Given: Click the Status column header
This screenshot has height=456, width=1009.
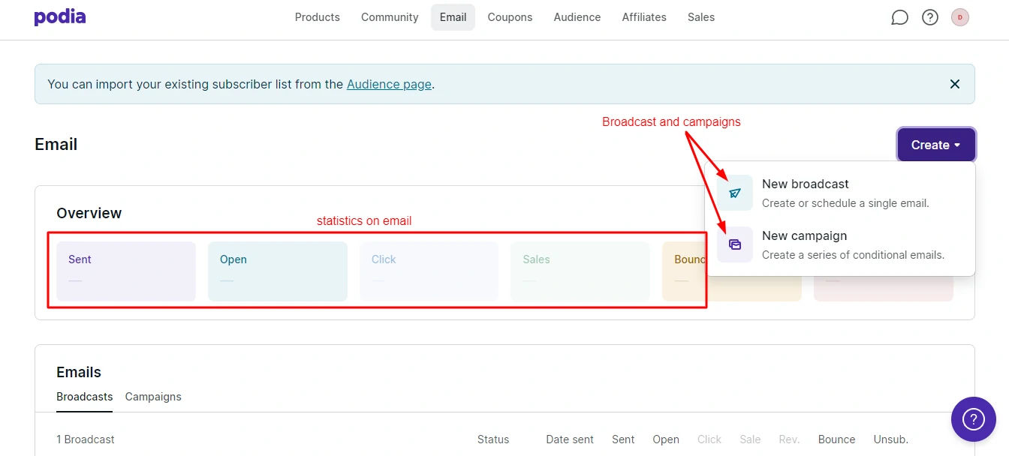Looking at the screenshot, I should [493, 439].
